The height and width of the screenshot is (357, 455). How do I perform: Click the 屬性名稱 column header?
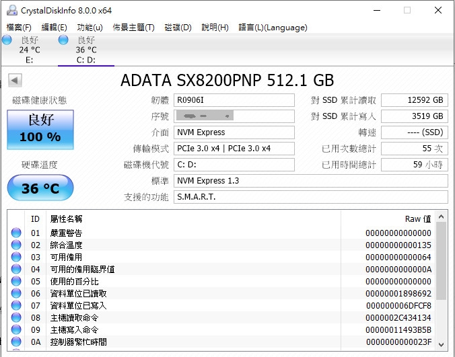point(66,219)
